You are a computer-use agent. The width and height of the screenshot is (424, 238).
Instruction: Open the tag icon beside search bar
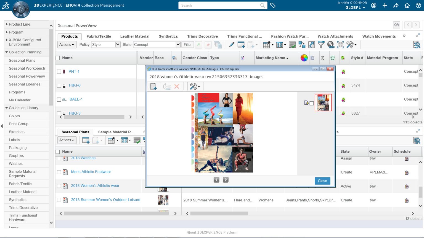273,6
